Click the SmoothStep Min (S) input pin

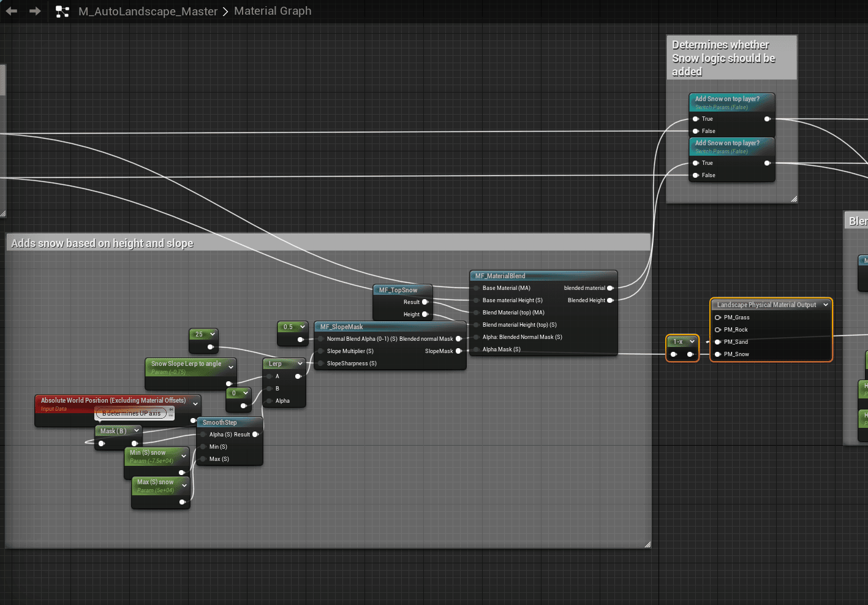202,447
